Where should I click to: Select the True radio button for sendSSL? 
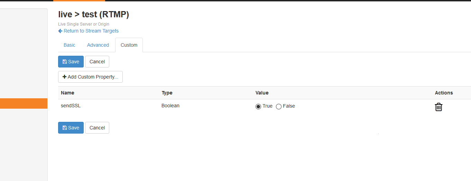click(x=258, y=107)
